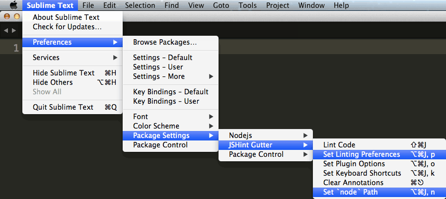Screen dimensions: 446x199
Task: Expand the Services submenu arrow
Action: (x=115, y=58)
